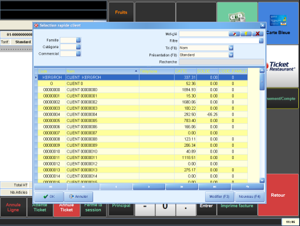The width and height of the screenshot is (300, 226).
Task: Click the pencil icon next to Mot-clé field
Action: 234,33
